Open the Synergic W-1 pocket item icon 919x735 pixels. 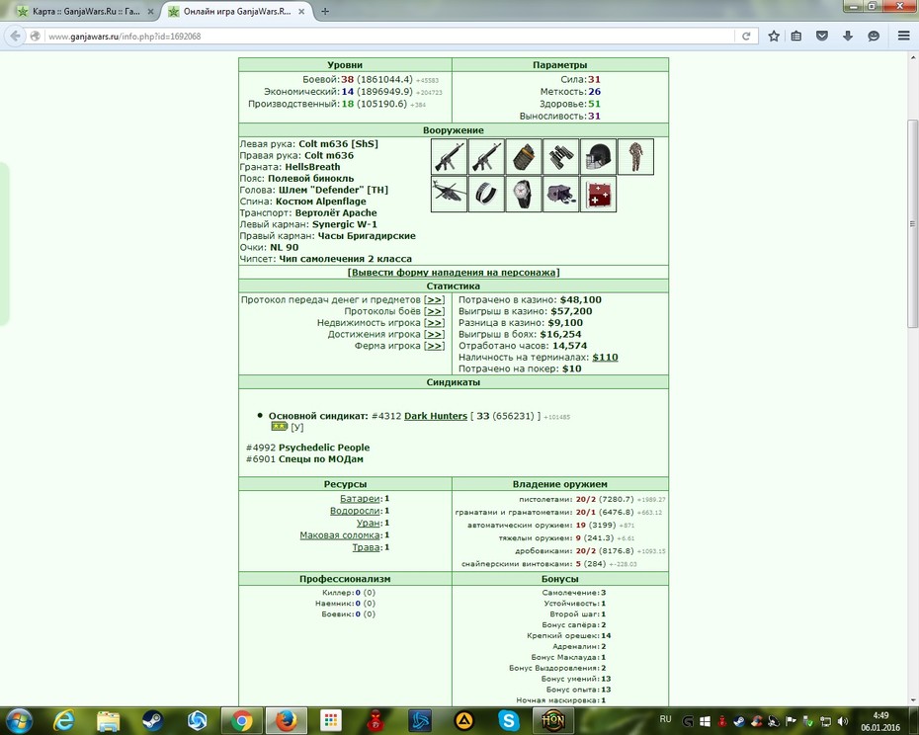pos(486,194)
